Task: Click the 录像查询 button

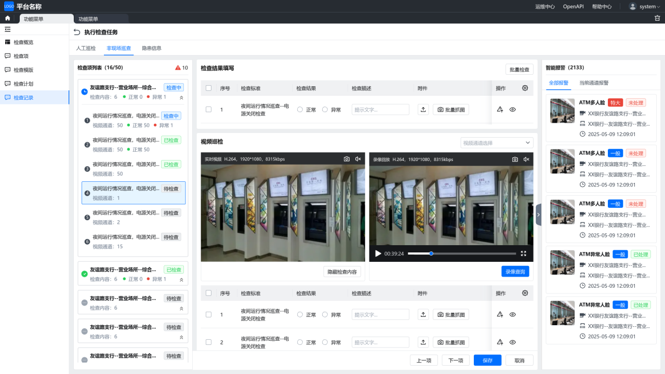Action: tap(515, 271)
